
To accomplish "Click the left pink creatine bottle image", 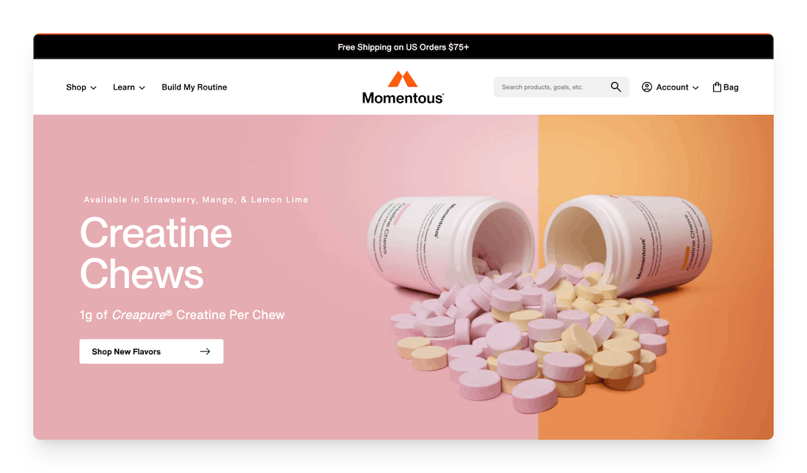I will click(452, 241).
